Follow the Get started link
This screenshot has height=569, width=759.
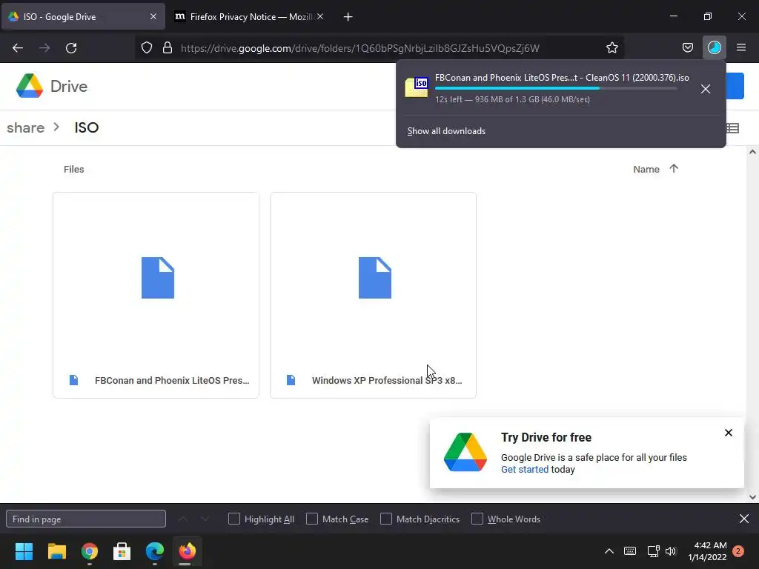[524, 470]
